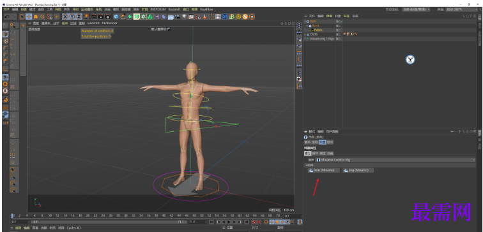Add a Light object from toolbar
The image size is (483, 232).
click(x=184, y=17)
